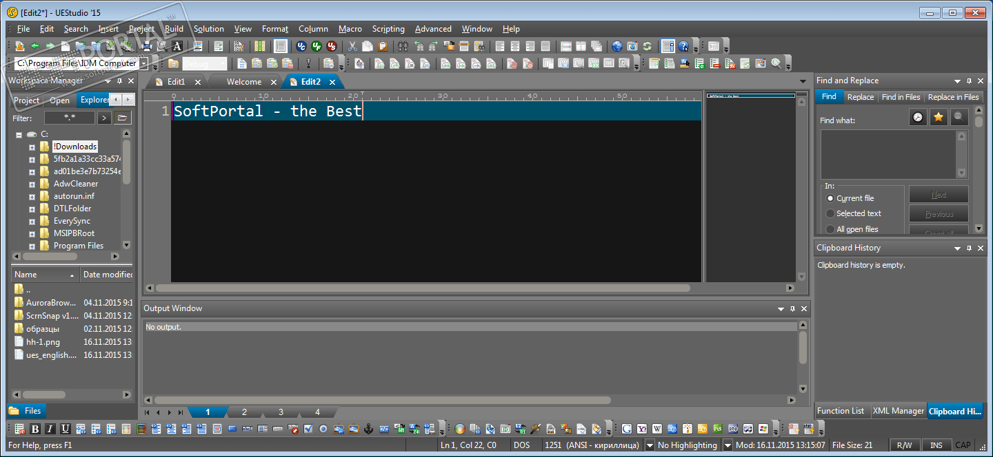The height and width of the screenshot is (457, 993).
Task: Toggle the INS insert mode indicator
Action: [x=936, y=445]
